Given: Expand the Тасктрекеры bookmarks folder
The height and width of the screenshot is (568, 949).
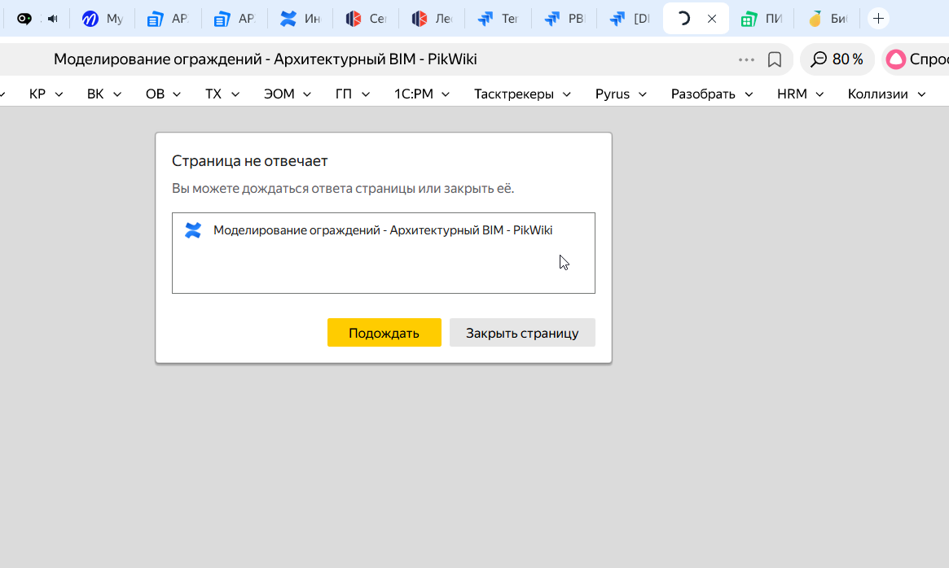Looking at the screenshot, I should click(x=522, y=94).
